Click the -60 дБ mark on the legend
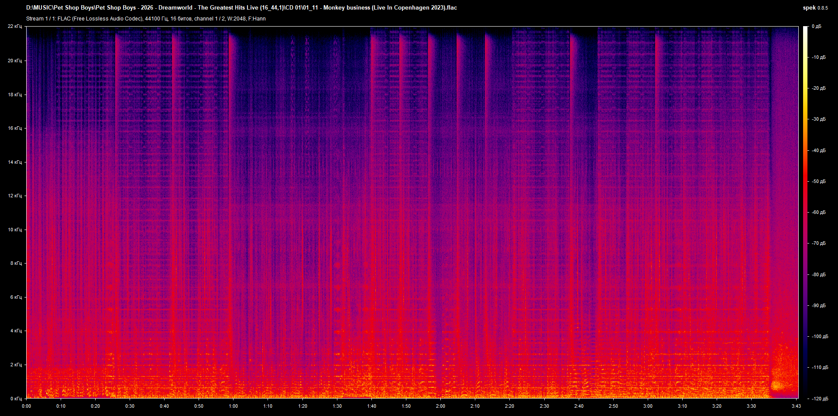Screen dimensions: 838x416 pos(820,213)
